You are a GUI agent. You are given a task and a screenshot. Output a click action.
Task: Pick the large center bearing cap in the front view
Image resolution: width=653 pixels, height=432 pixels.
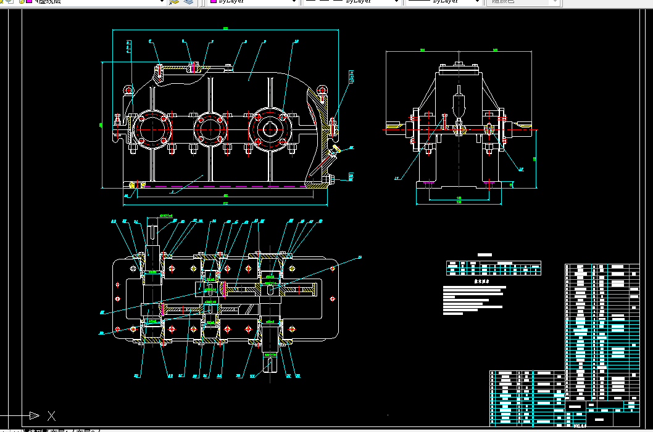(210, 129)
